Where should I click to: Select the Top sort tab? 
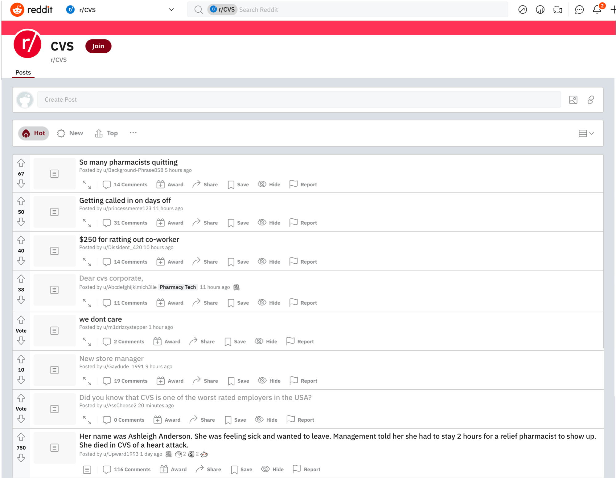[x=106, y=133]
